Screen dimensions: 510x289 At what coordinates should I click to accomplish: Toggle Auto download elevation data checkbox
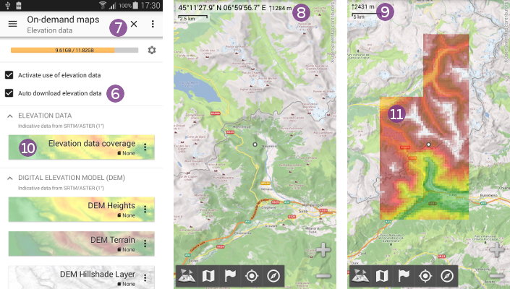pos(9,93)
